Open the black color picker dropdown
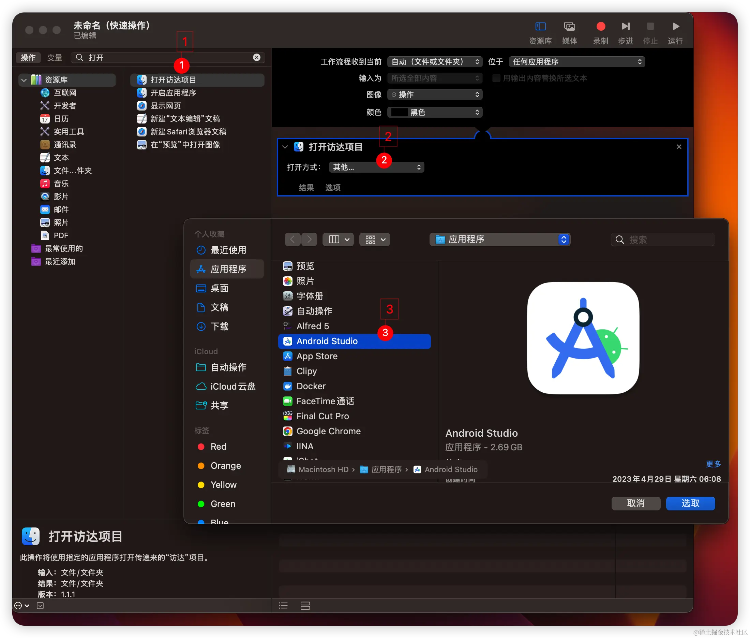The width and height of the screenshot is (750, 638). point(435,112)
